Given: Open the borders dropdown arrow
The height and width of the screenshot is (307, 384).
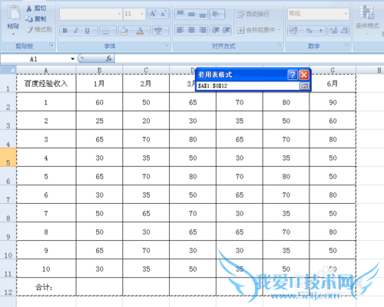Looking at the screenshot, I should [114, 31].
